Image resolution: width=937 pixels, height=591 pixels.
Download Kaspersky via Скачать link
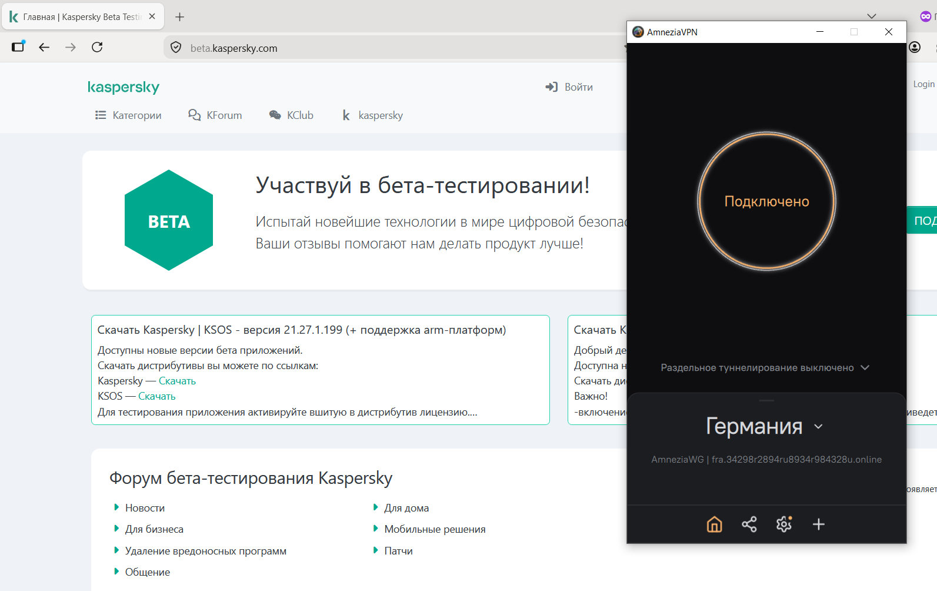177,381
